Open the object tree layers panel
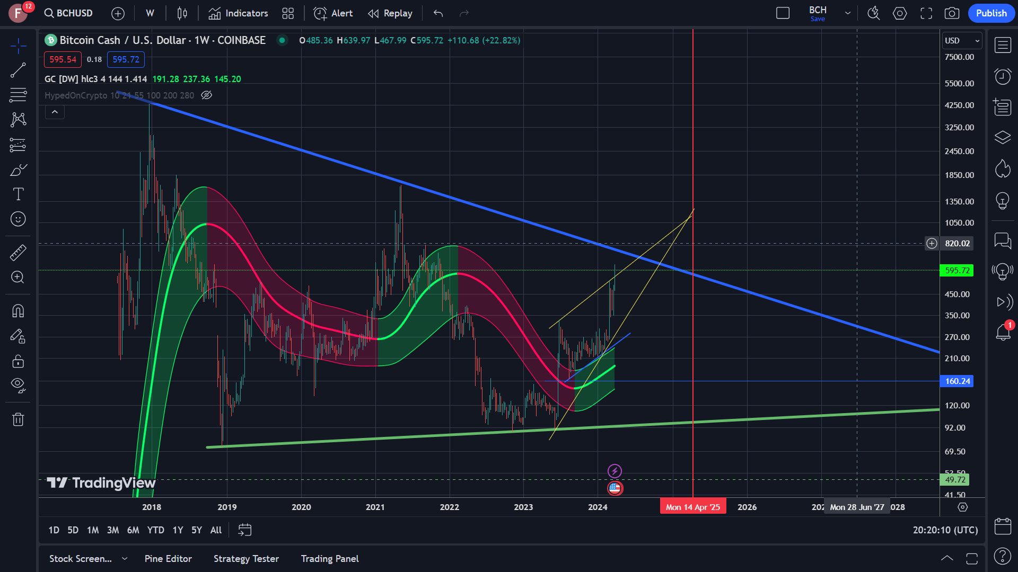This screenshot has height=572, width=1018. click(1003, 138)
